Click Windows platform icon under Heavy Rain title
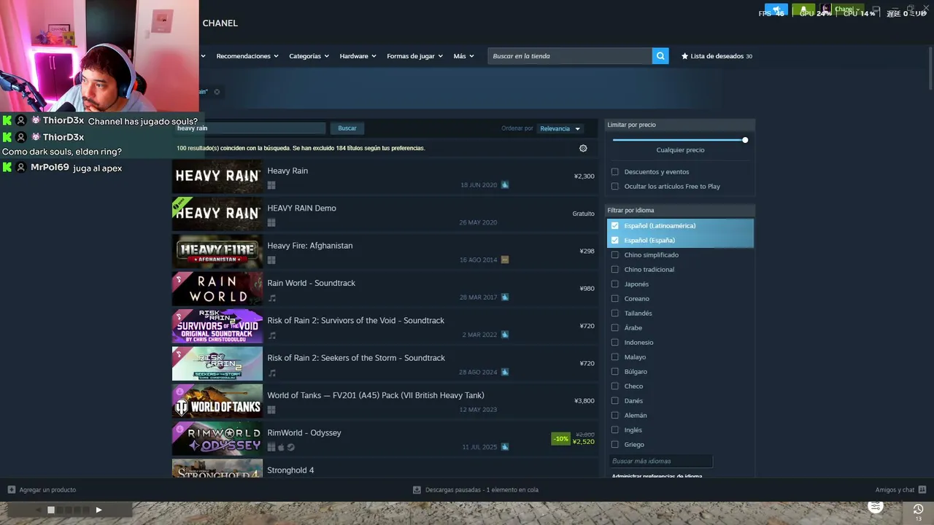This screenshot has height=525, width=934. [271, 185]
